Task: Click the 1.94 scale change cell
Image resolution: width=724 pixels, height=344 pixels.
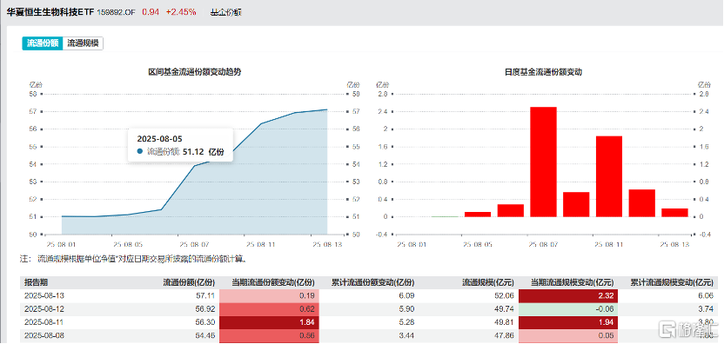Action: (x=568, y=322)
